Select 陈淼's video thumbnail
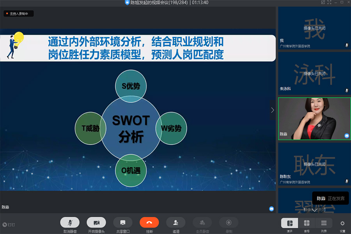 pyautogui.click(x=314, y=118)
